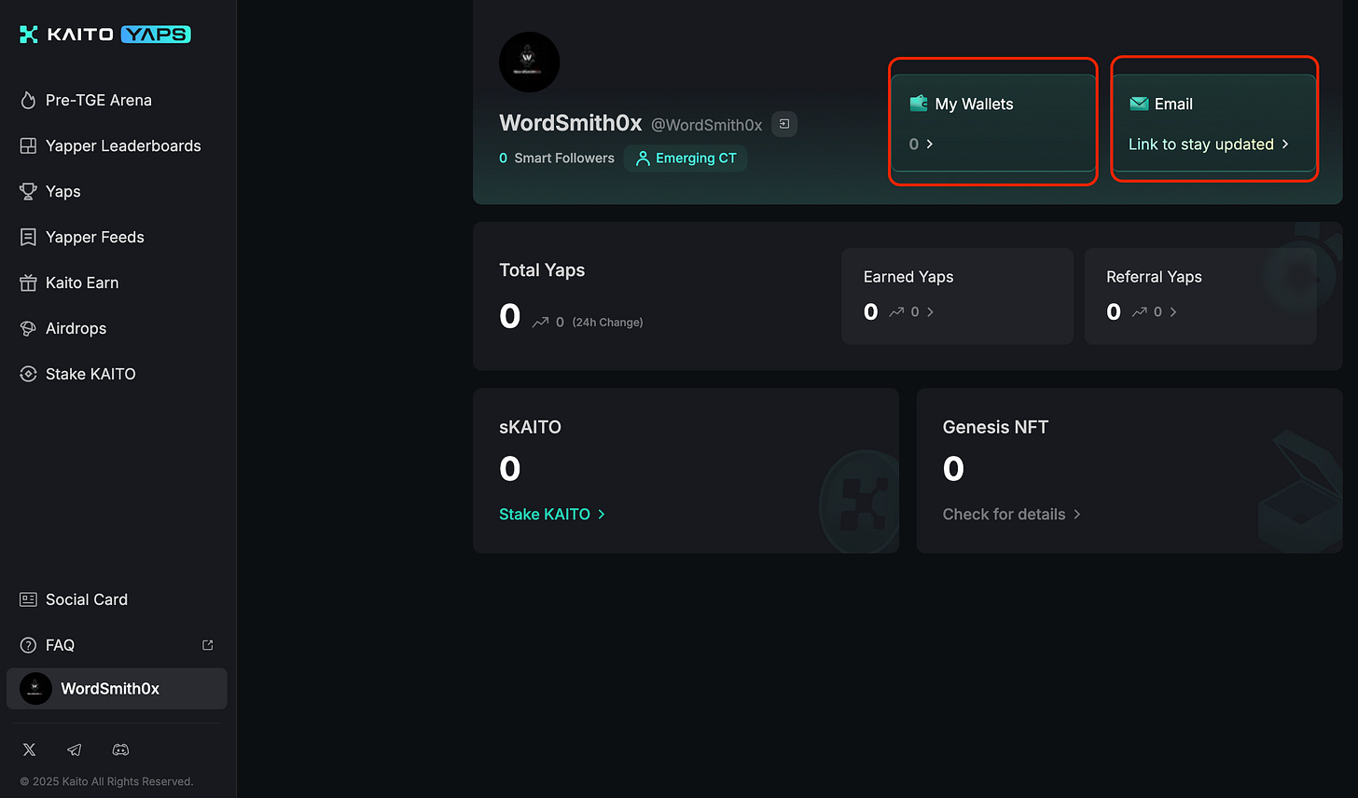
Task: Select the WordSmith0x account entry in sidebar
Action: [x=117, y=689]
